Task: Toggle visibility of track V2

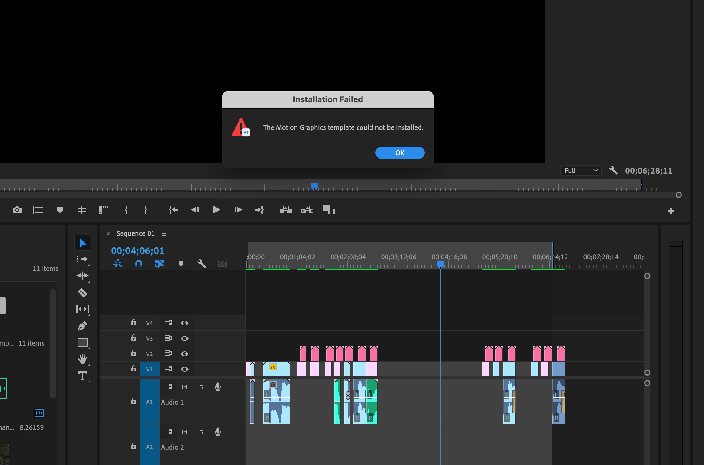Action: [184, 354]
